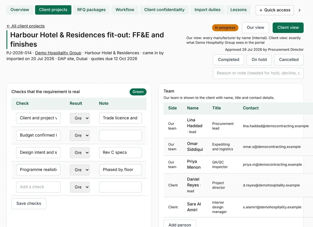The image size is (313, 227).
Task: Click lina.haddad@democontracting.example email
Action: [276, 126]
